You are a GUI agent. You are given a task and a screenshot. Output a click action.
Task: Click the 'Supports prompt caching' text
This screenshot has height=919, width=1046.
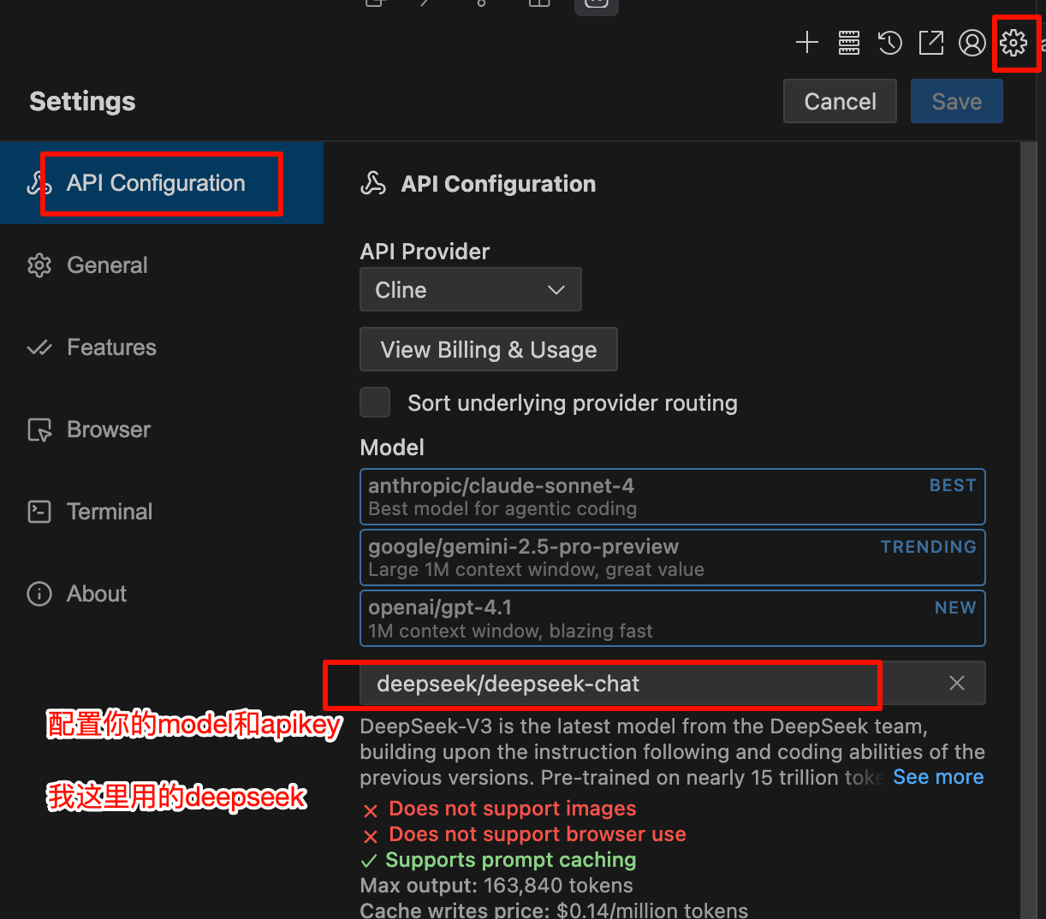(x=511, y=860)
